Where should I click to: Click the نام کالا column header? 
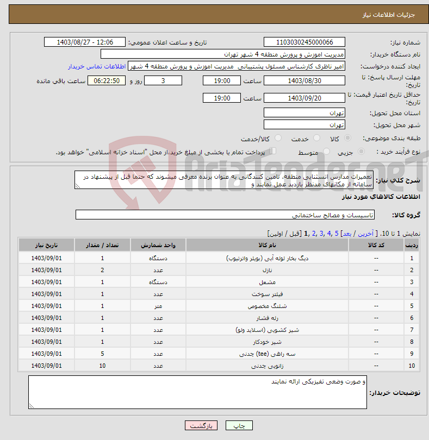tap(267, 245)
